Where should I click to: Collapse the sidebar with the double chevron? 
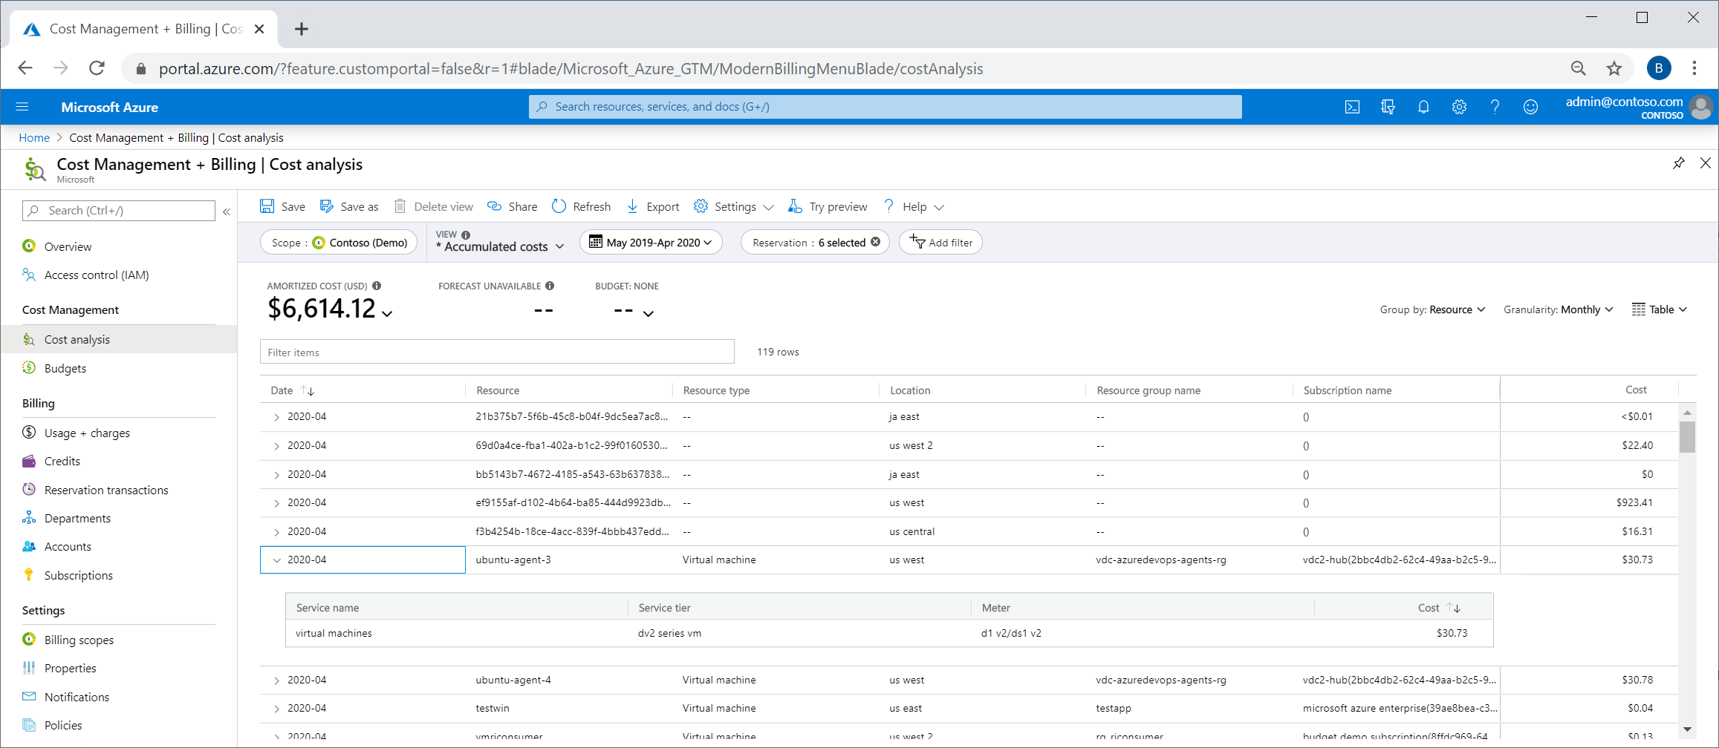227,211
